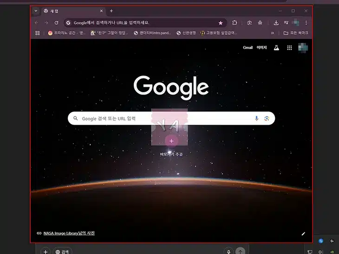The width and height of the screenshot is (339, 254).
Task: Open the Google apps grid
Action: (x=289, y=48)
